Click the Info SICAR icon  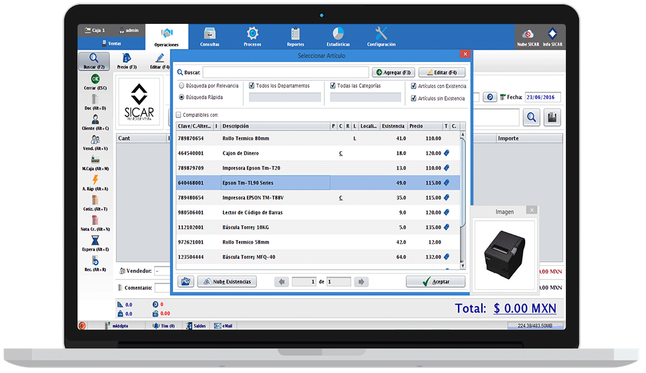[x=552, y=35]
